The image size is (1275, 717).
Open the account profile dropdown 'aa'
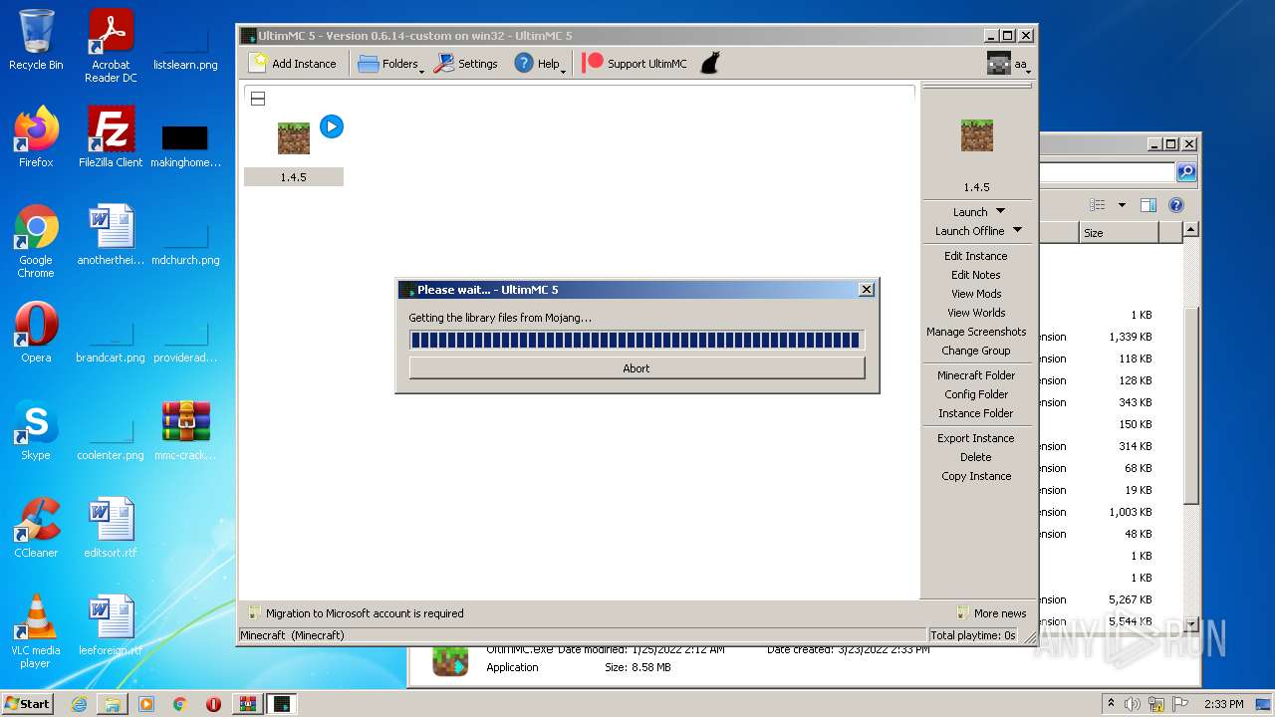tap(1007, 64)
